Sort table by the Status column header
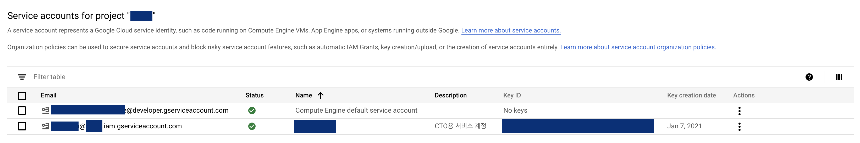The image size is (860, 143). pos(254,96)
